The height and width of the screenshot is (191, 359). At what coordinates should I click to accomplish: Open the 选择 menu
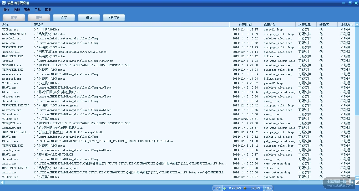(x=17, y=10)
